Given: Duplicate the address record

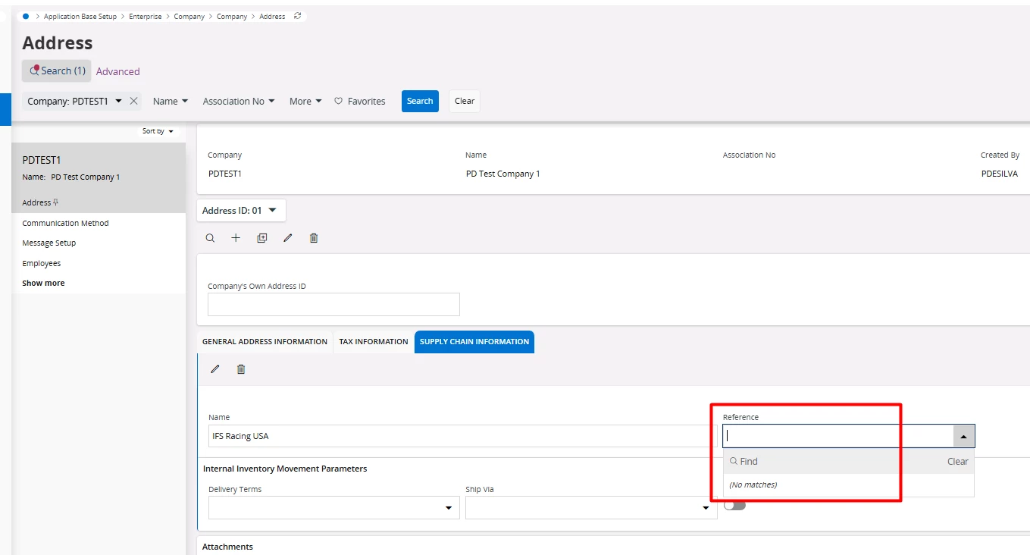Looking at the screenshot, I should tap(262, 238).
